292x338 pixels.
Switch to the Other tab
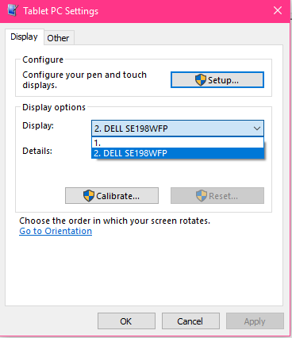58,38
